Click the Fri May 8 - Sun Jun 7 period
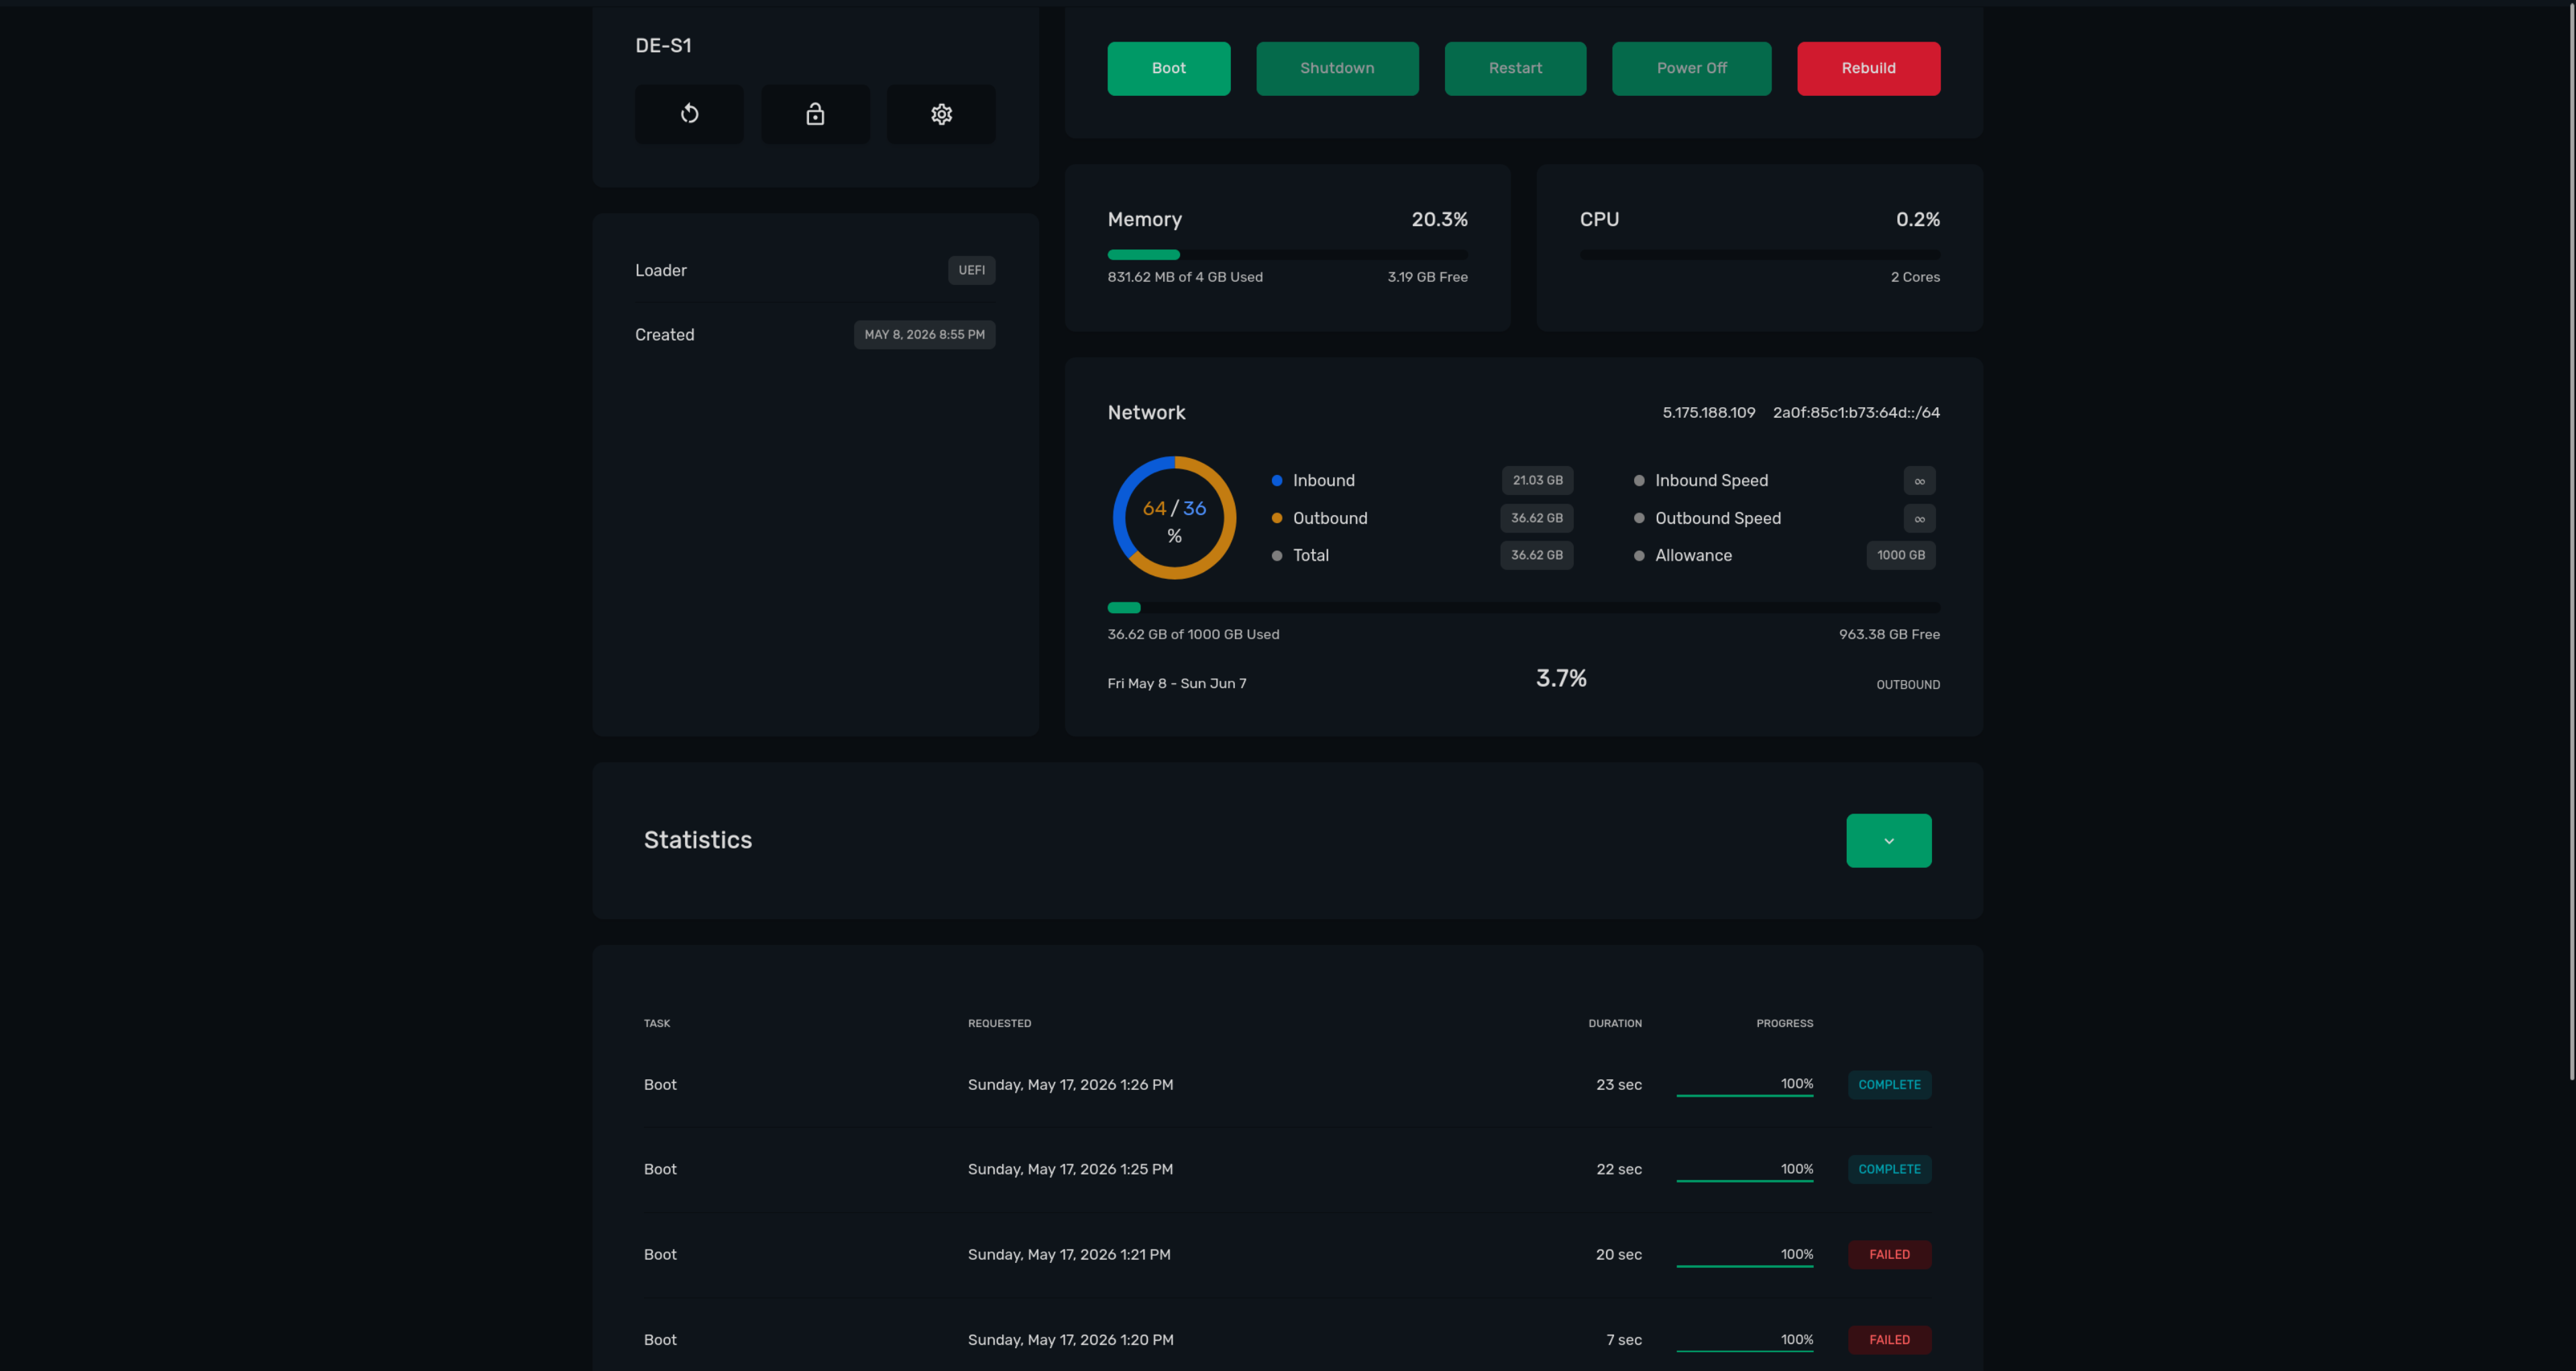The height and width of the screenshot is (1371, 2576). pyautogui.click(x=1177, y=683)
